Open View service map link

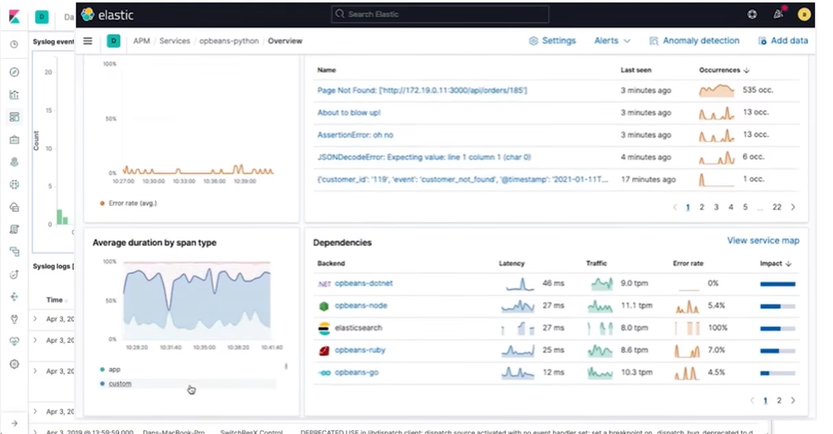[763, 240]
